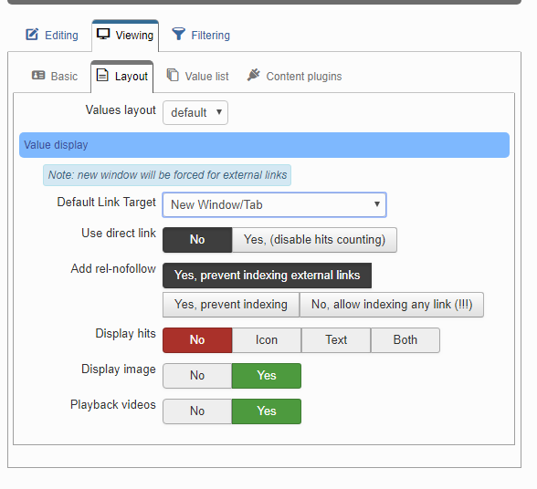The image size is (537, 489).
Task: Click the Value list copy icon
Action: click(x=173, y=75)
